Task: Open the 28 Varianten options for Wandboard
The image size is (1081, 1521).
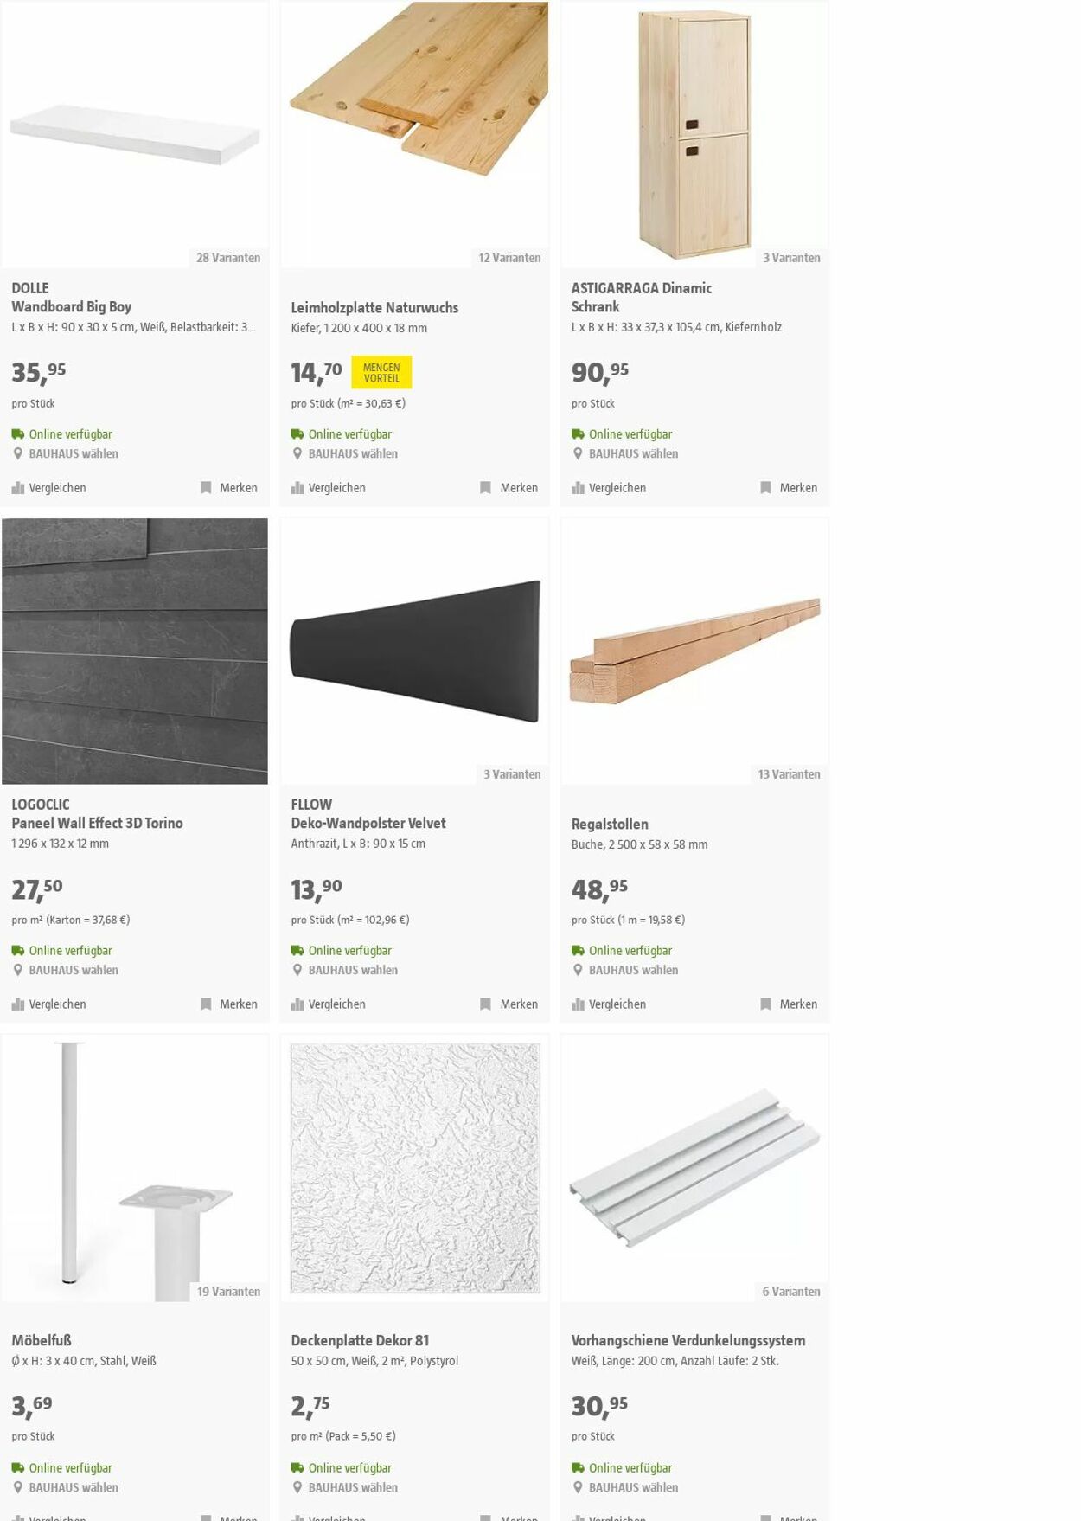Action: click(228, 258)
